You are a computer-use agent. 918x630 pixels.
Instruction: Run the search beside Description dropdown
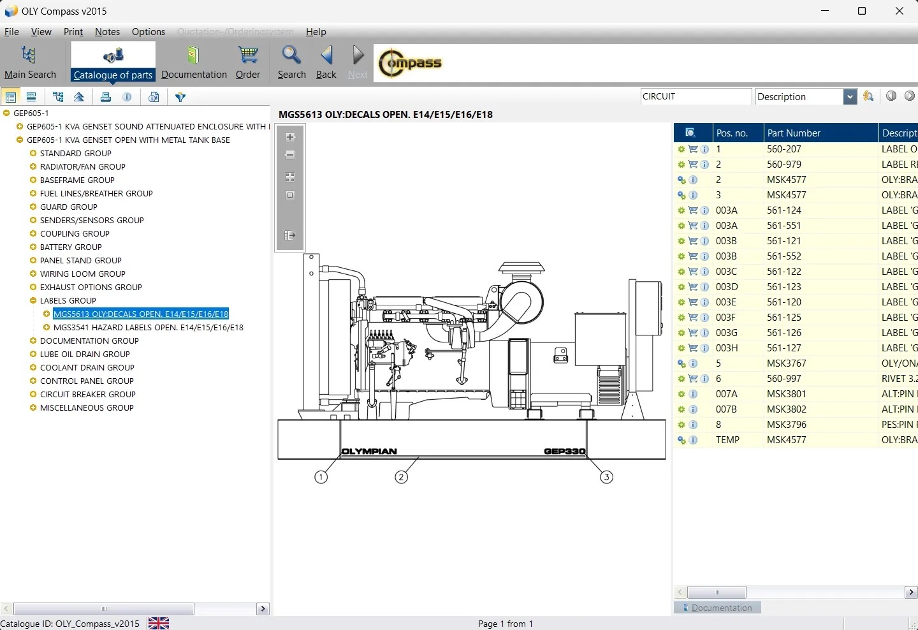[868, 96]
